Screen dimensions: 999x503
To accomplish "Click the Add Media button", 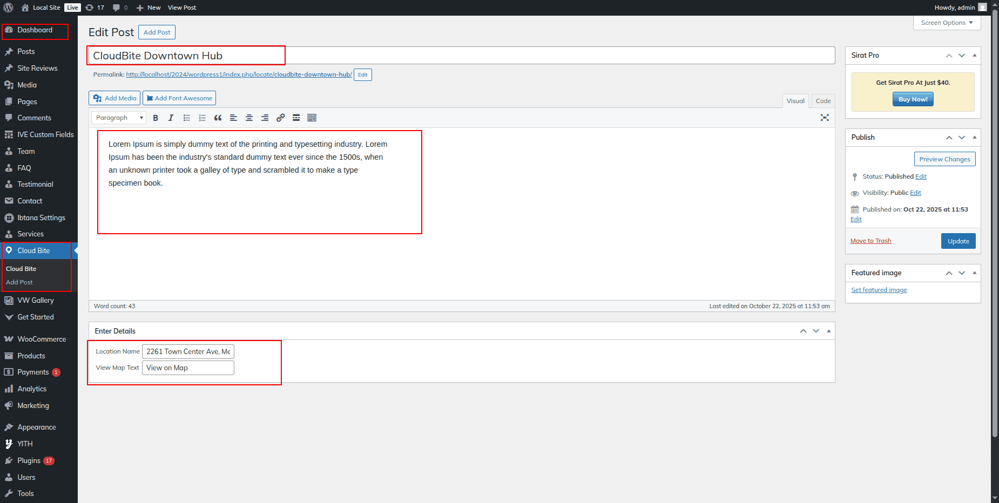I will [114, 98].
